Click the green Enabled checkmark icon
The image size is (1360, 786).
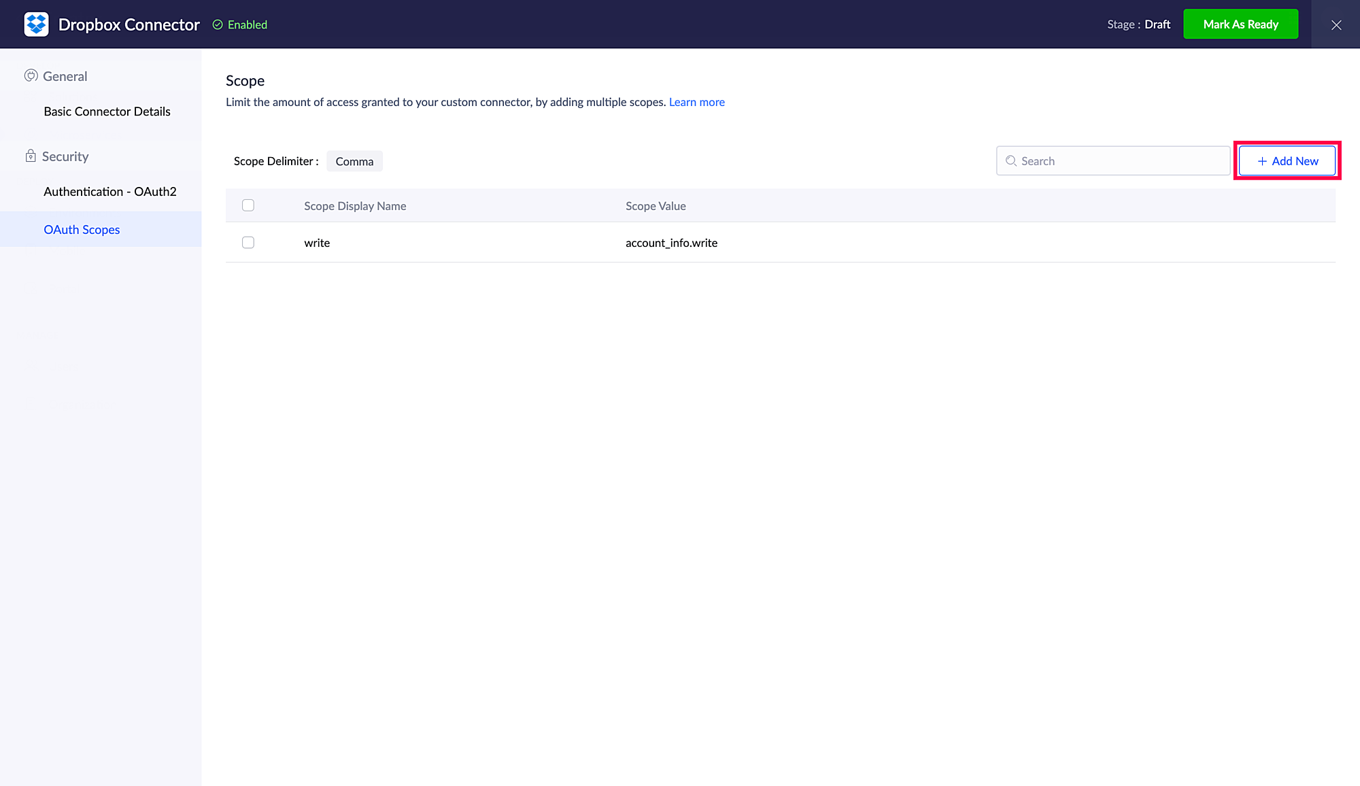(218, 24)
